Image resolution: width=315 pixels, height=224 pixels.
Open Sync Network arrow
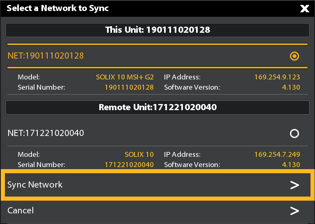coord(294,185)
